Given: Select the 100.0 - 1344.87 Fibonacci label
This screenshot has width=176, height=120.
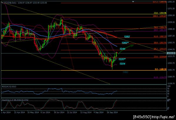Looking at the screenshot, I should coord(160,16).
